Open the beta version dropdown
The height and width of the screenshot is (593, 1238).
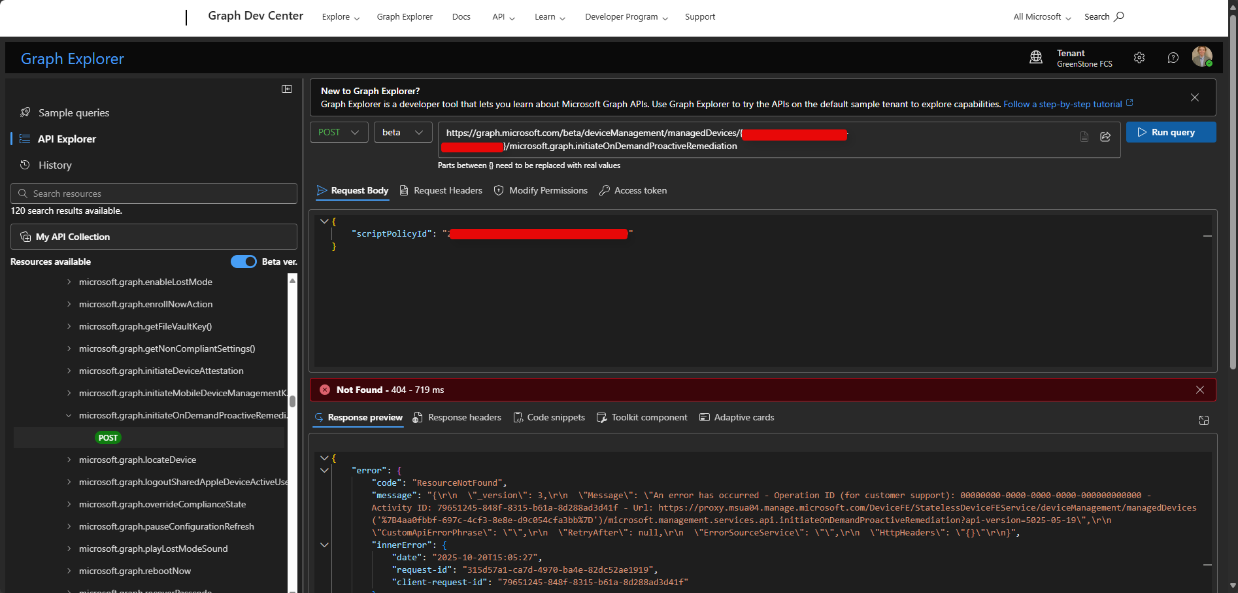403,132
